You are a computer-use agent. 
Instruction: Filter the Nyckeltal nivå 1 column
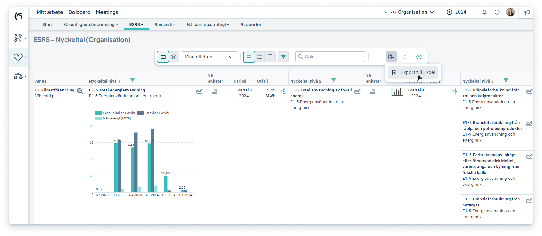[x=133, y=80]
